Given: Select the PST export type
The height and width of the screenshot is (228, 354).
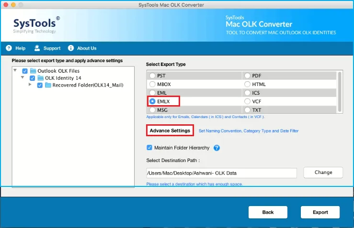Looking at the screenshot, I should [152, 76].
